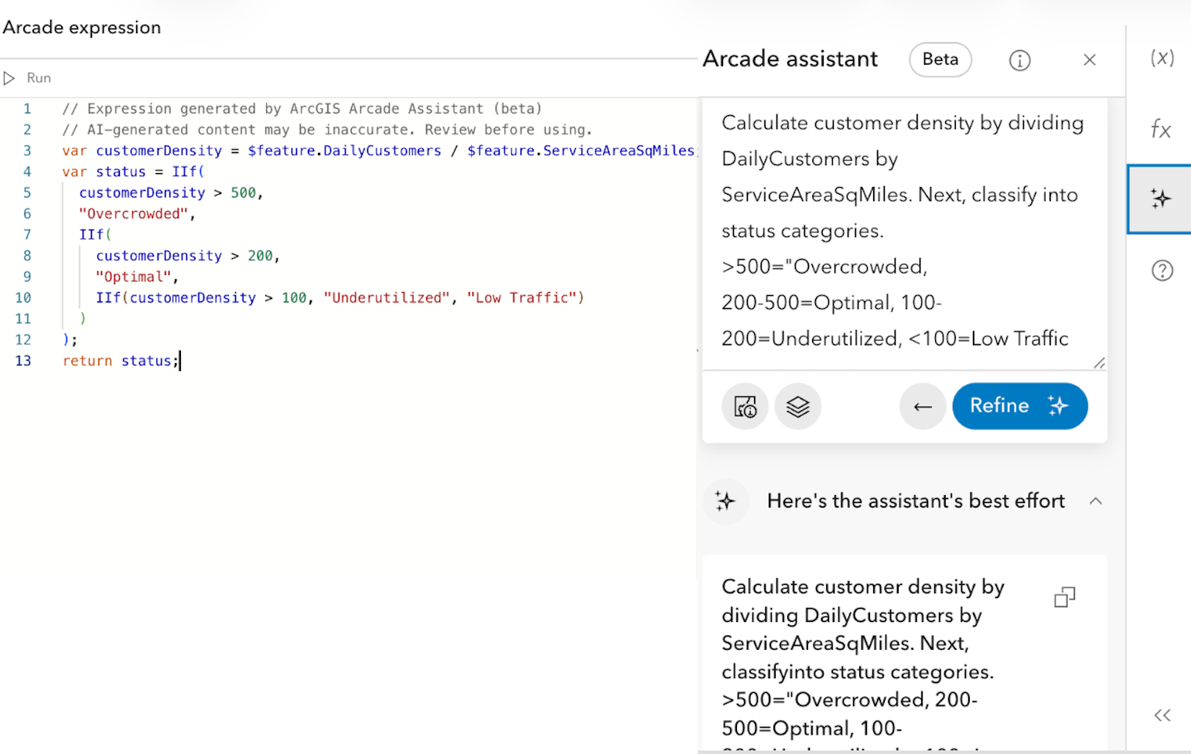Click the info icon beside Beta
The height and width of the screenshot is (754, 1191).
(x=1019, y=60)
